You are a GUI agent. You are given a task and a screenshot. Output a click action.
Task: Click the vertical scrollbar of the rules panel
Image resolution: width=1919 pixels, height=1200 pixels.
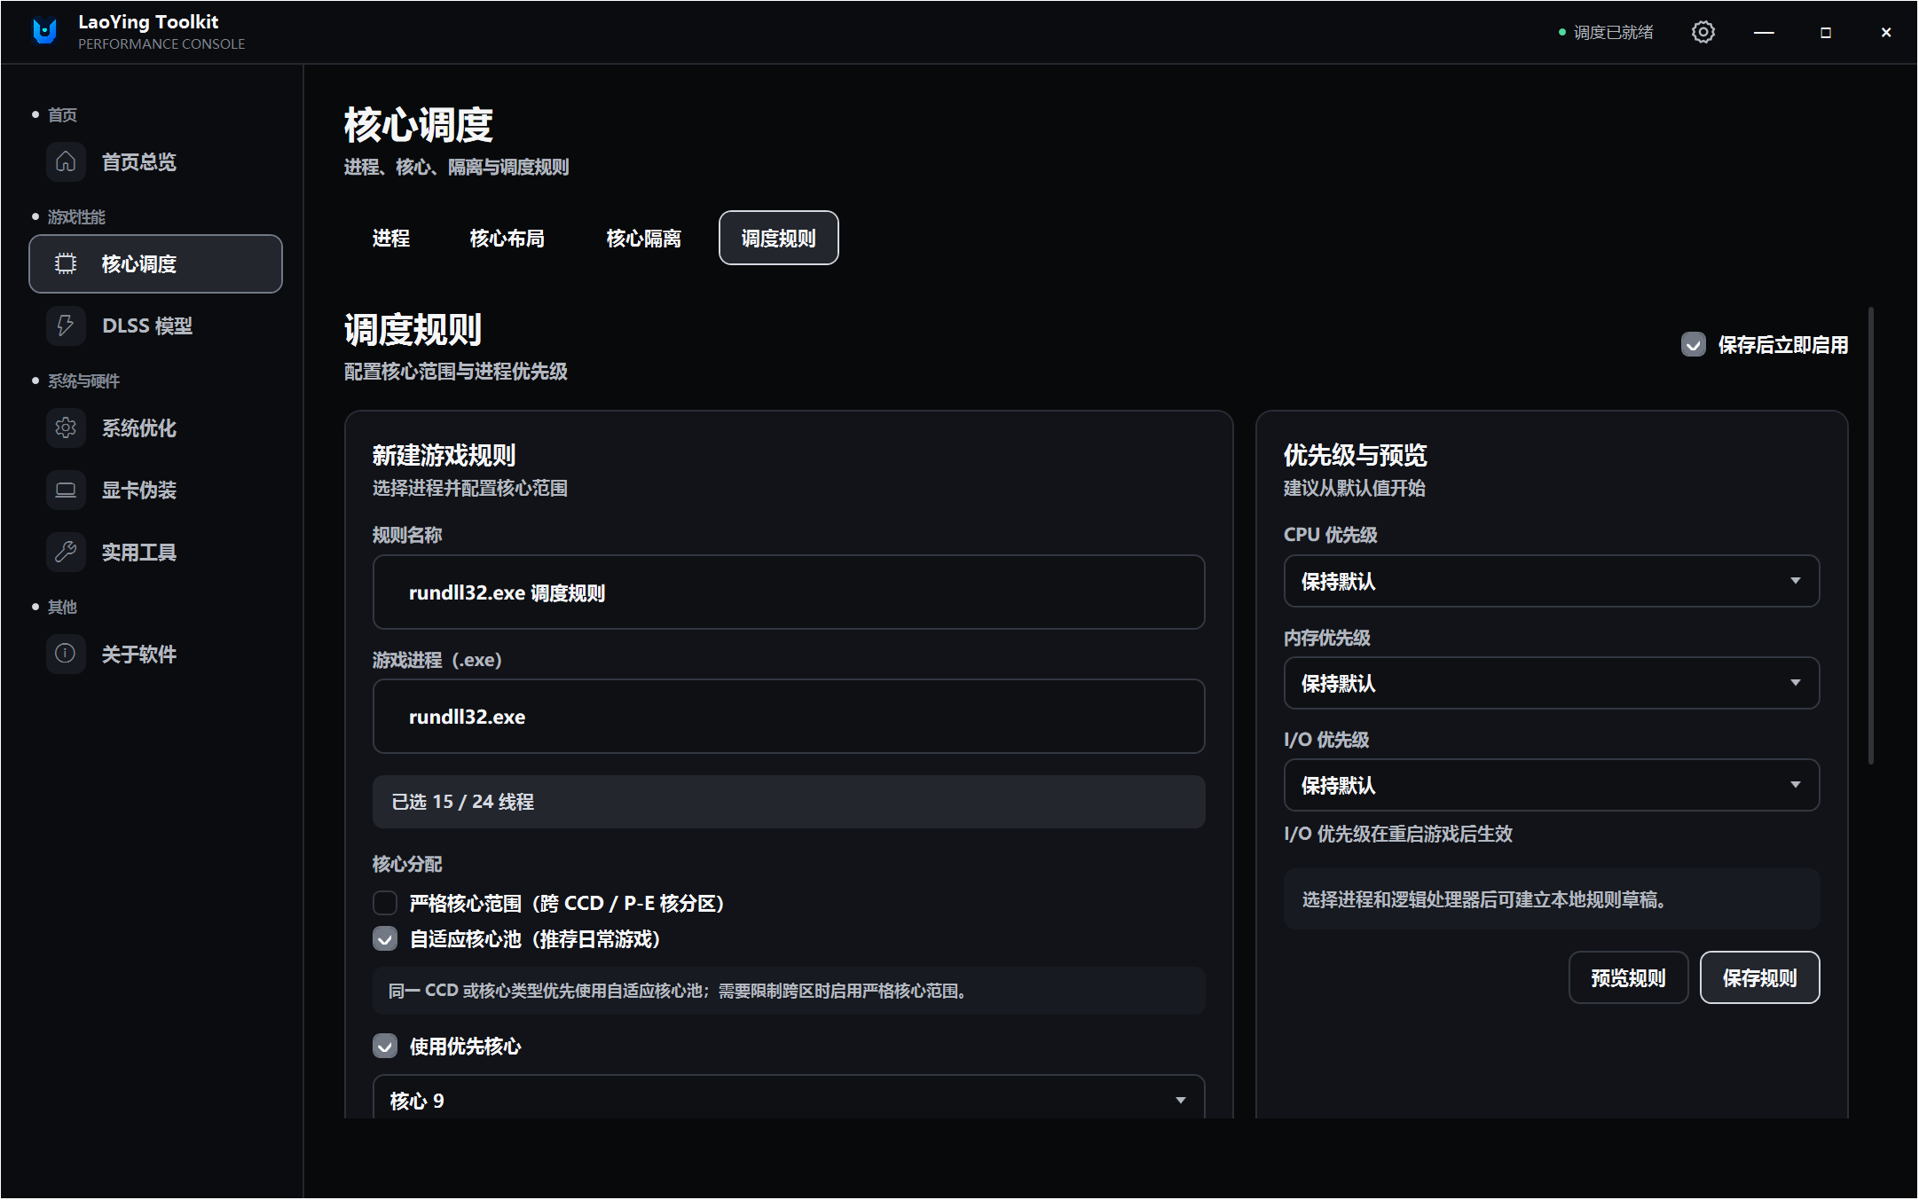click(1870, 536)
